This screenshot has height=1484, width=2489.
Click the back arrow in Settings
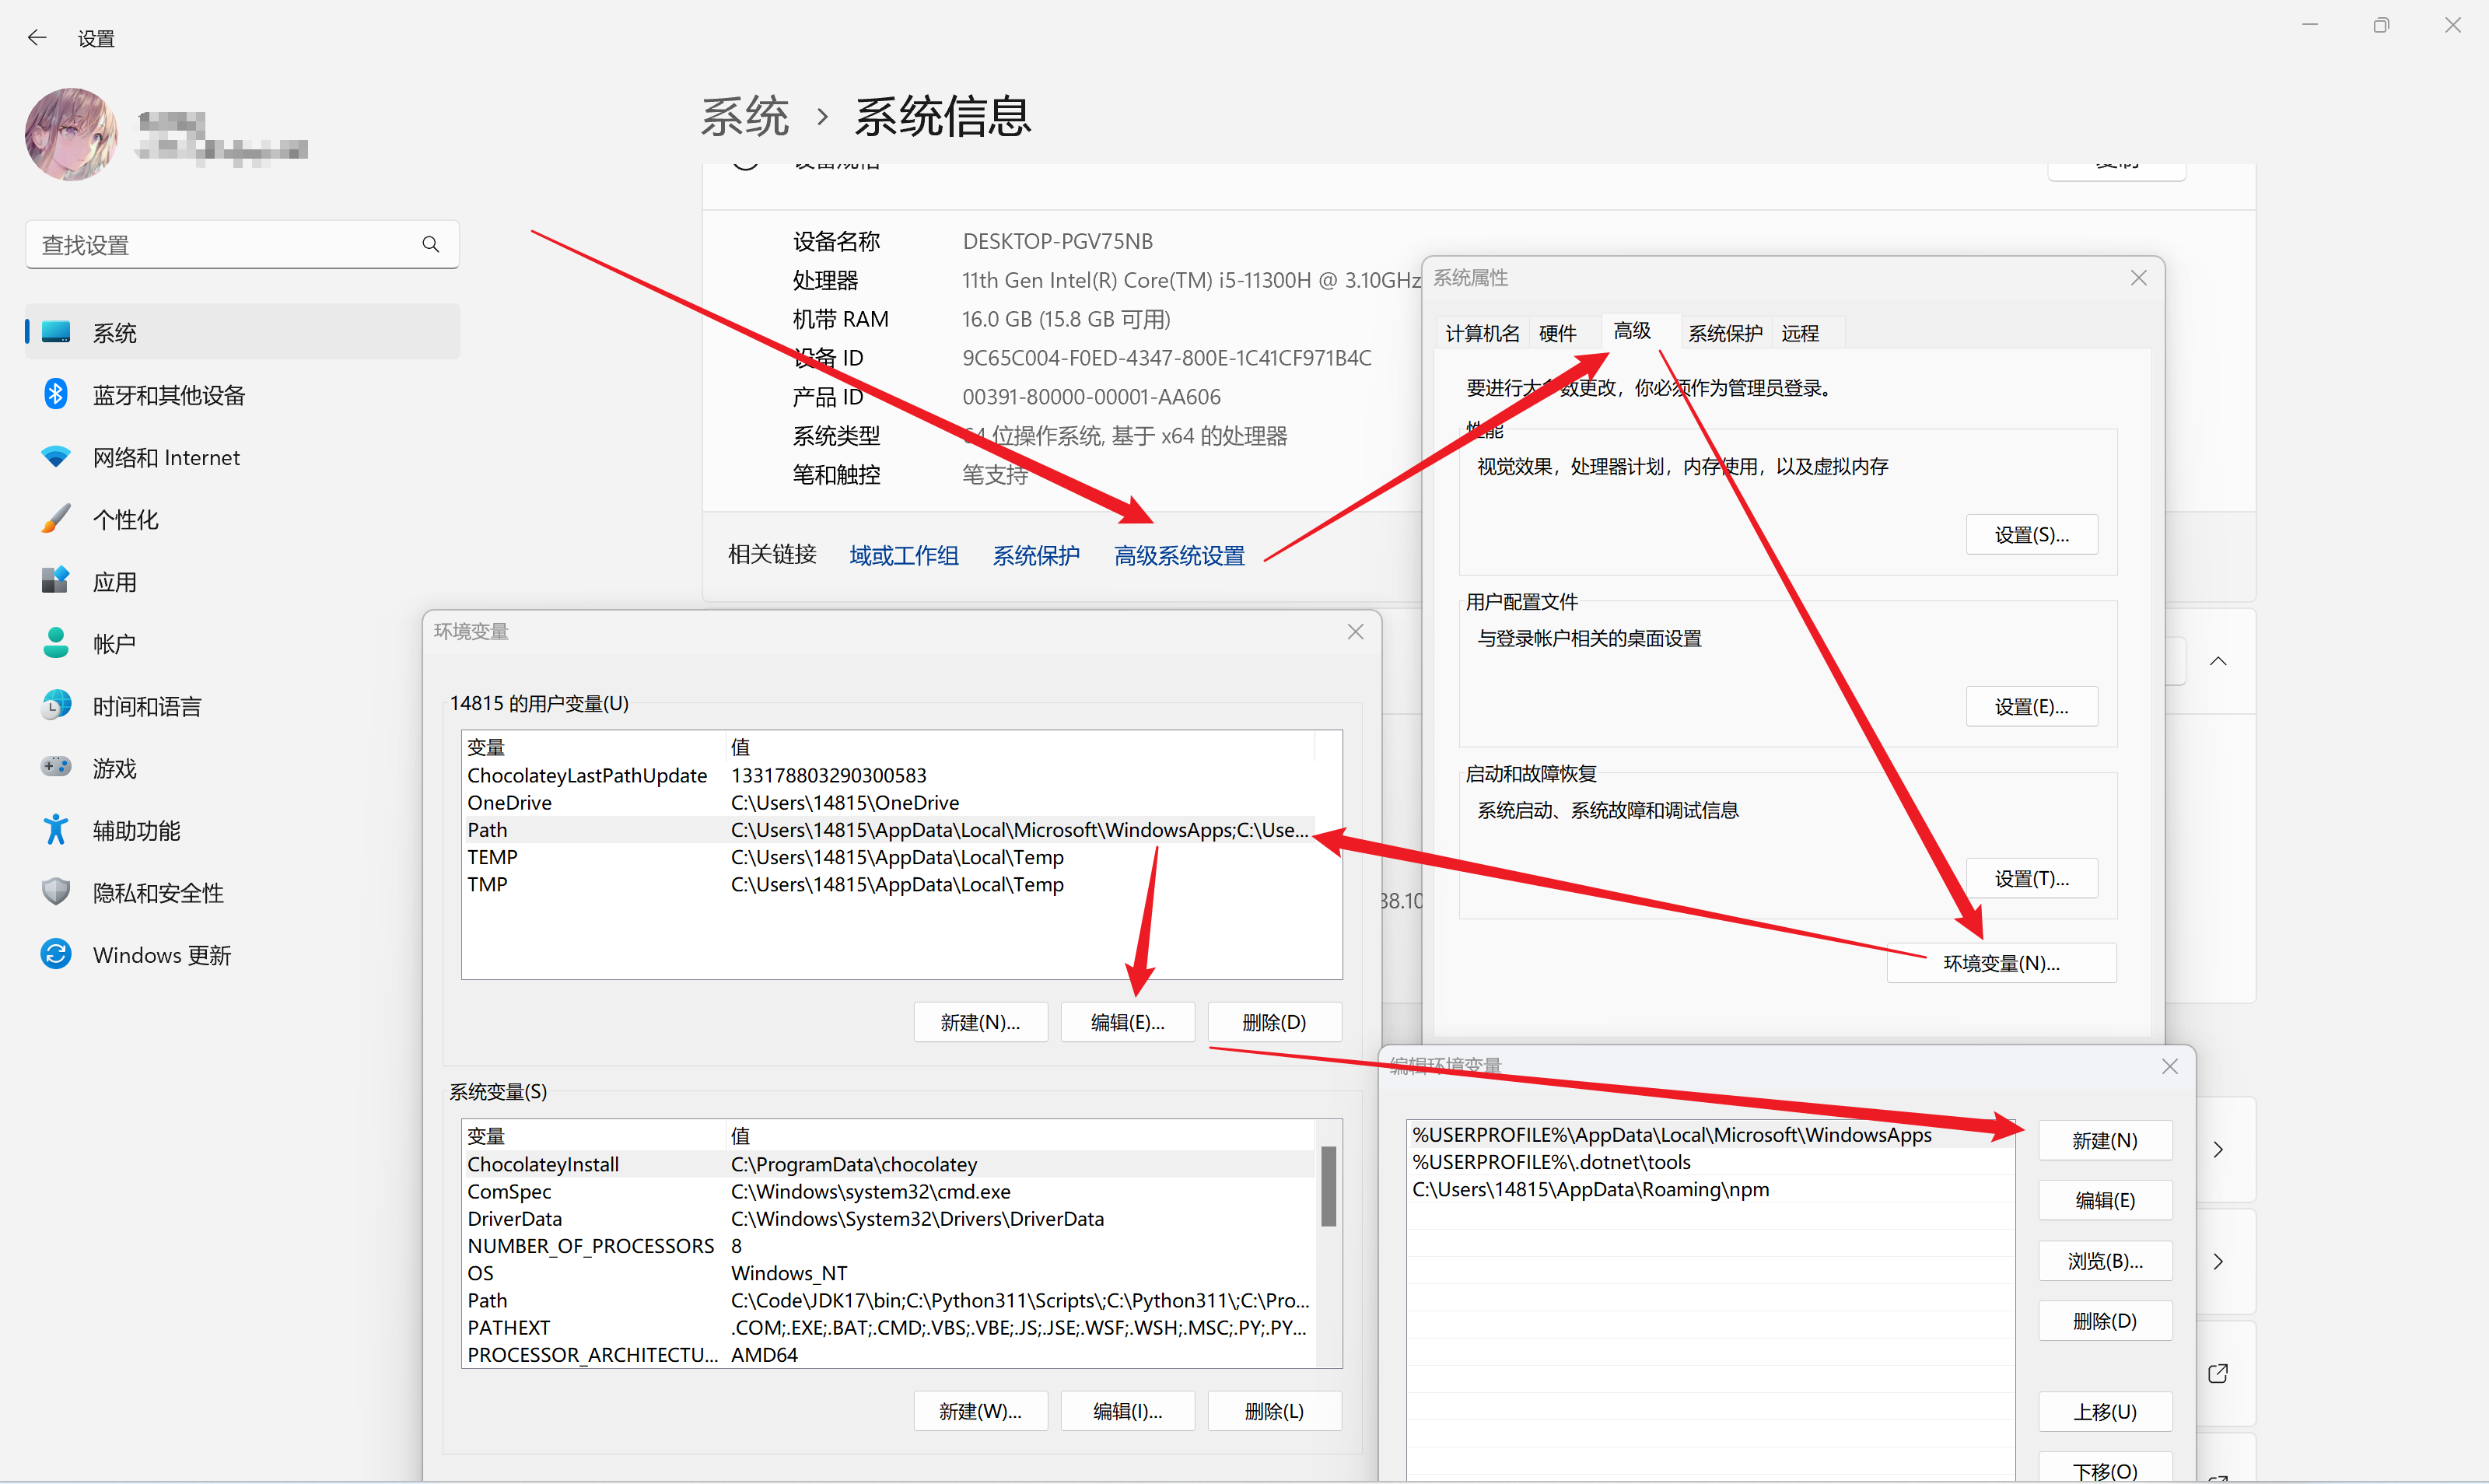click(x=37, y=38)
